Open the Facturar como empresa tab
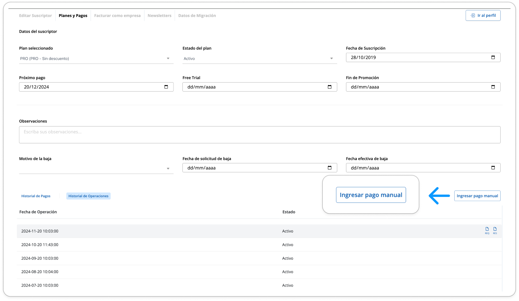Image resolution: width=519 pixels, height=301 pixels. (x=117, y=16)
